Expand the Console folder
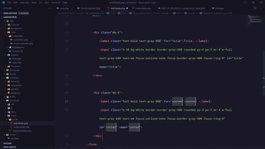Image resolution: width=265 pixels, height=149 pixels. pyautogui.click(x=15, y=25)
